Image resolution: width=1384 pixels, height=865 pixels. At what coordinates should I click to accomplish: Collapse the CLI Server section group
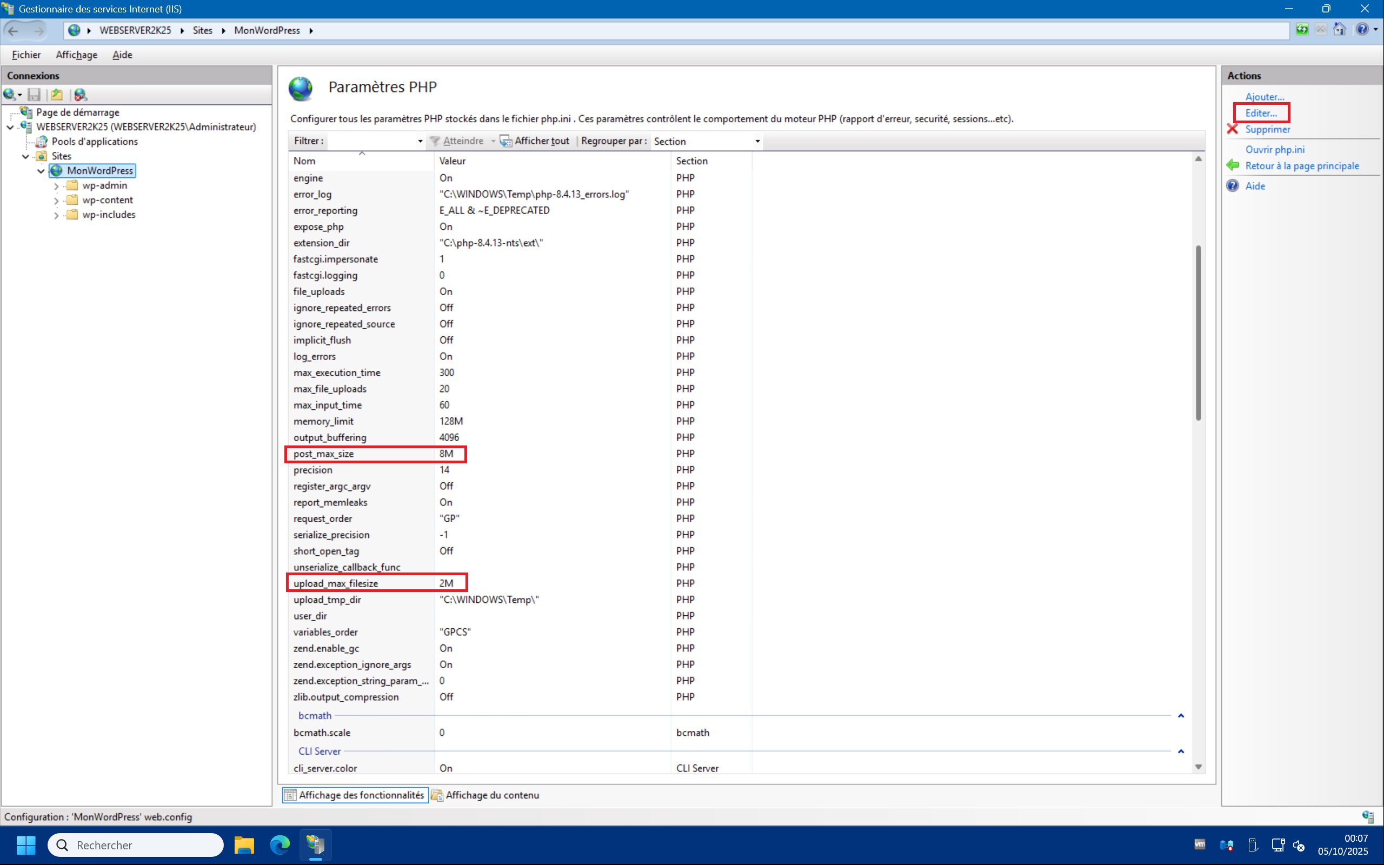tap(1180, 751)
